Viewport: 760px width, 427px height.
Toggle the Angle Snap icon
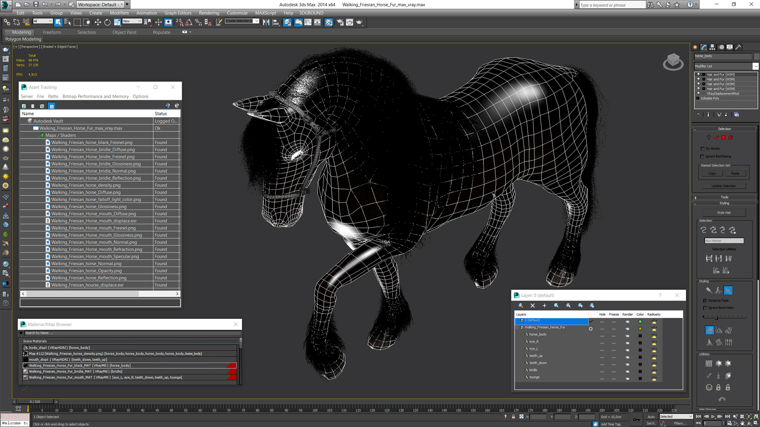tap(189, 22)
